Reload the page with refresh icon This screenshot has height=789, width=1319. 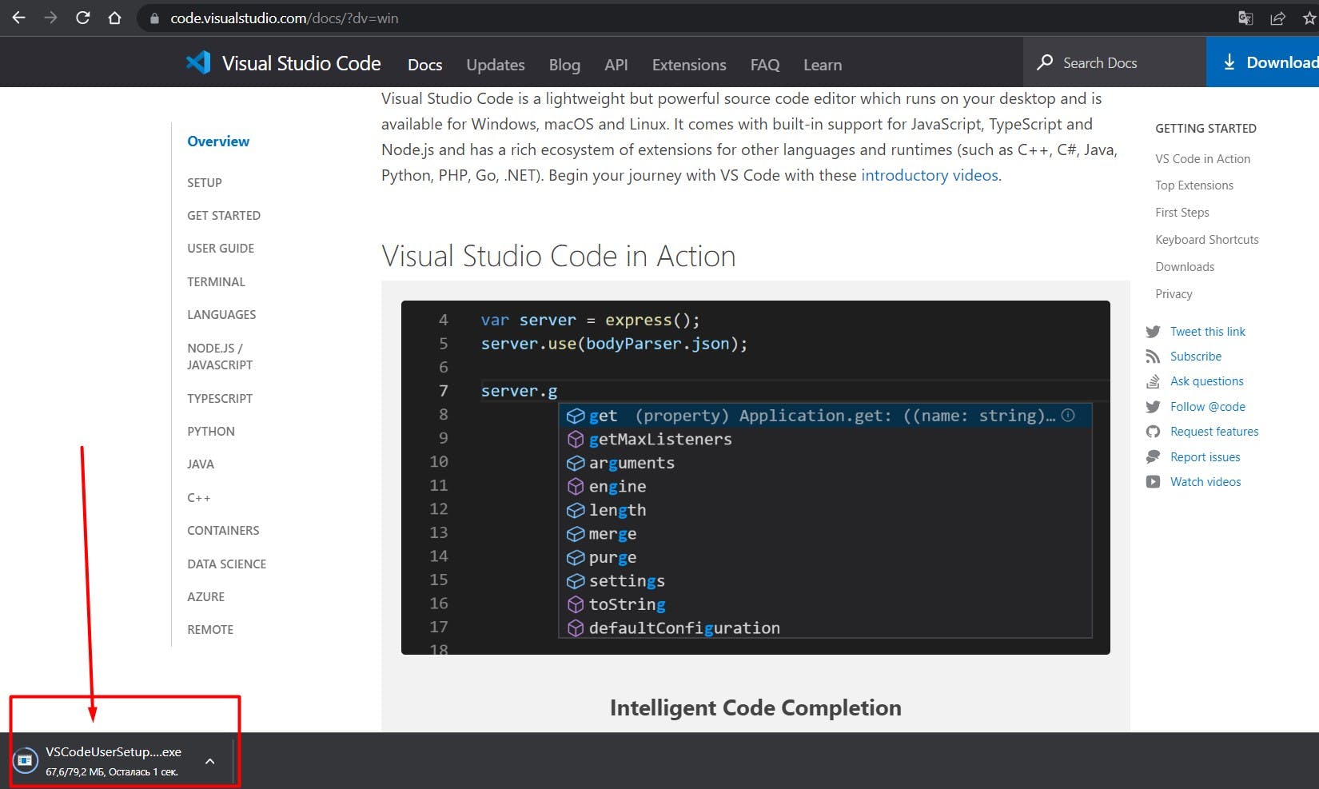[x=82, y=18]
